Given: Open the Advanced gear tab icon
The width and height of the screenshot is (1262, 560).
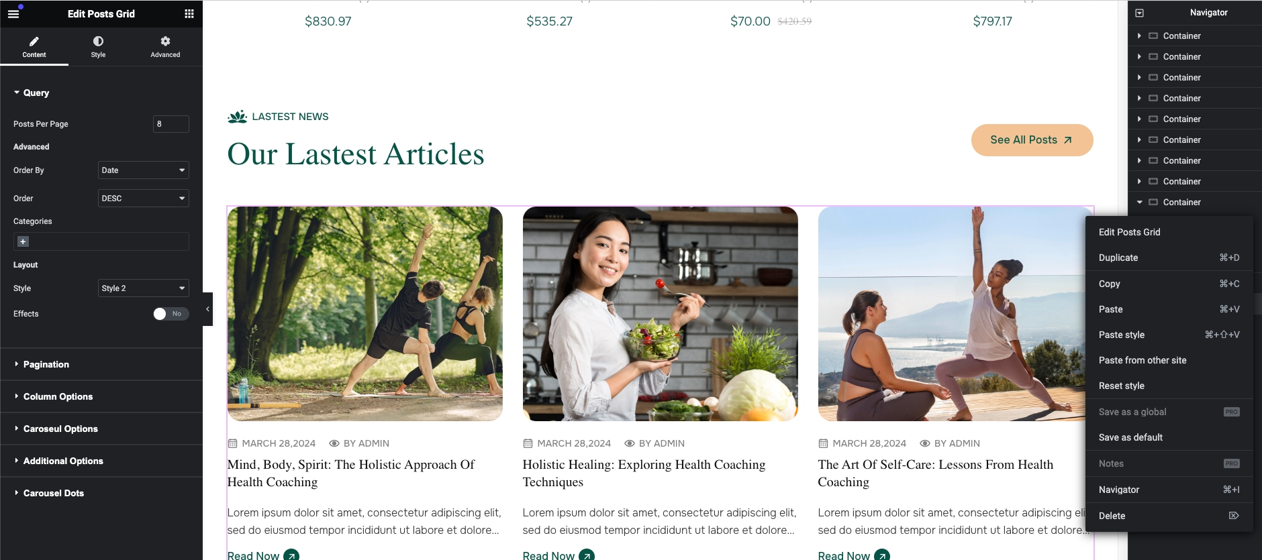Looking at the screenshot, I should tap(165, 41).
